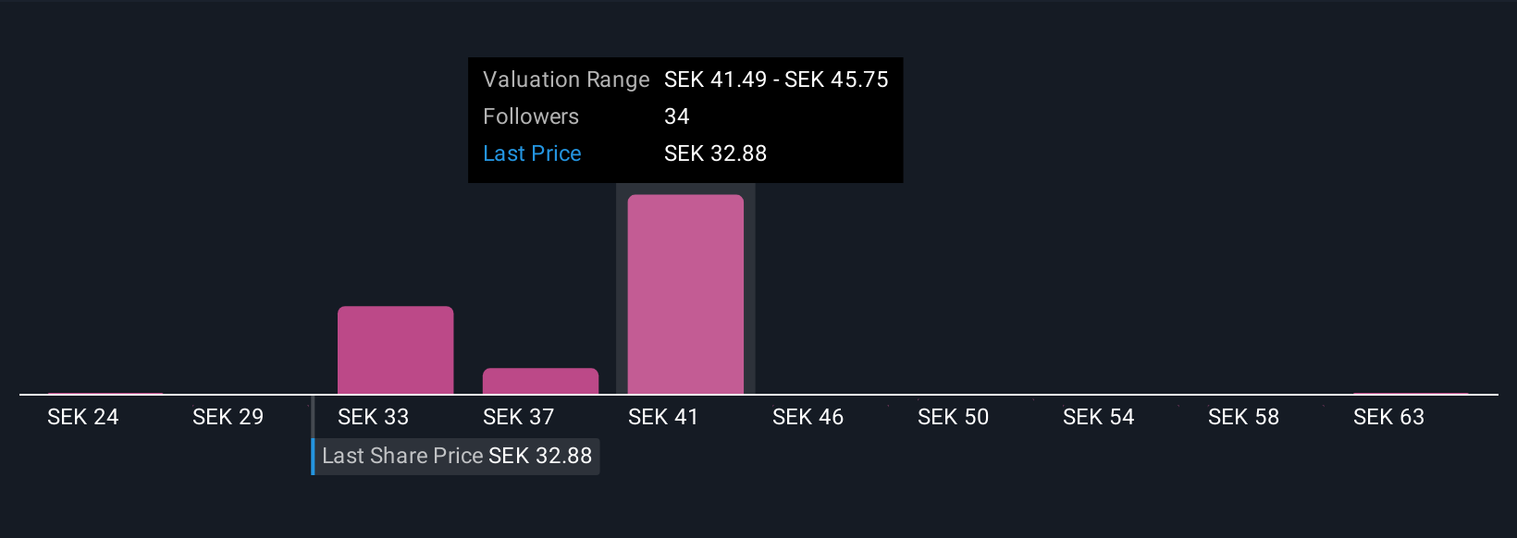Select the SEK 46 axis label
Image resolution: width=1517 pixels, height=538 pixels.
pyautogui.click(x=808, y=417)
